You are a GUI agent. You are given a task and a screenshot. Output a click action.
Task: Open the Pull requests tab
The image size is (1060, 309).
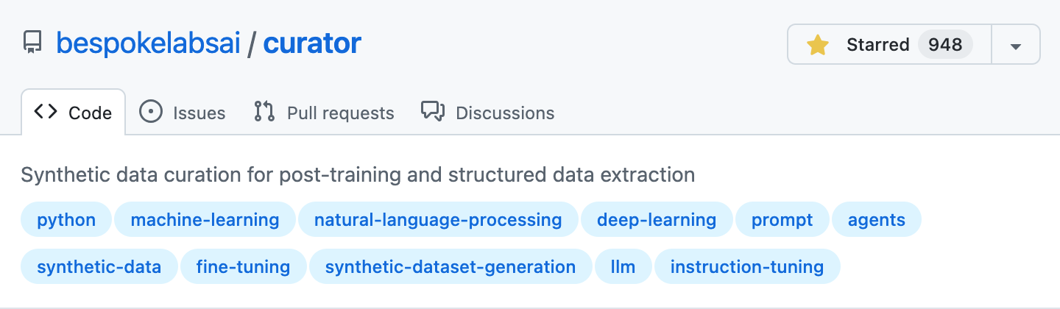(325, 113)
